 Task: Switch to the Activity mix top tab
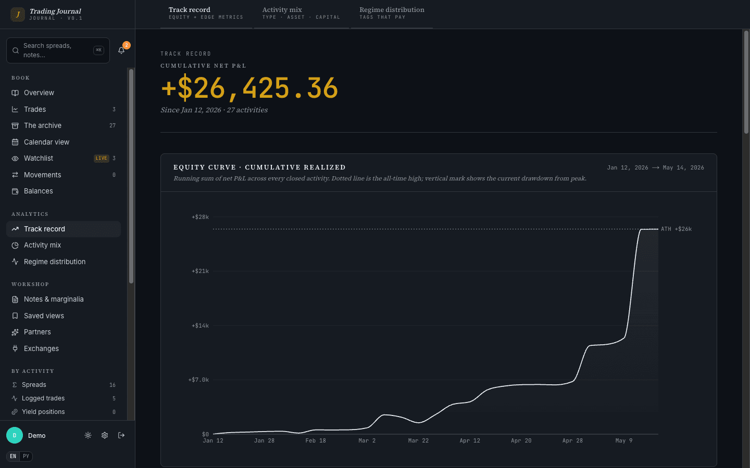click(x=301, y=14)
